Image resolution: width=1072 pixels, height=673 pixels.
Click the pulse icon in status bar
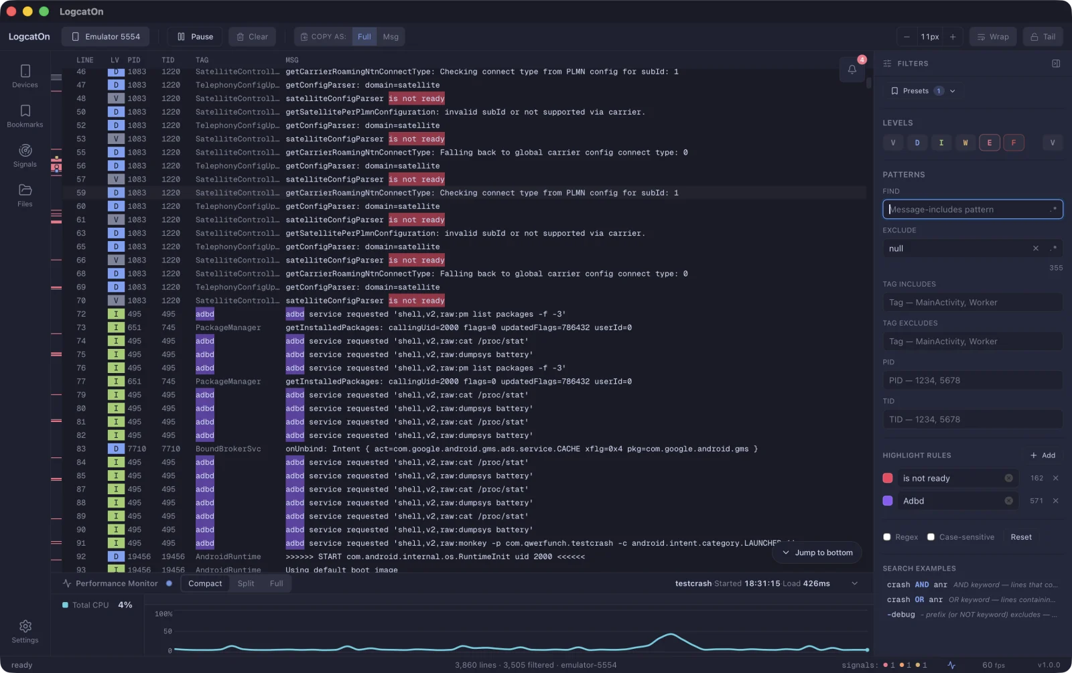coord(951,665)
